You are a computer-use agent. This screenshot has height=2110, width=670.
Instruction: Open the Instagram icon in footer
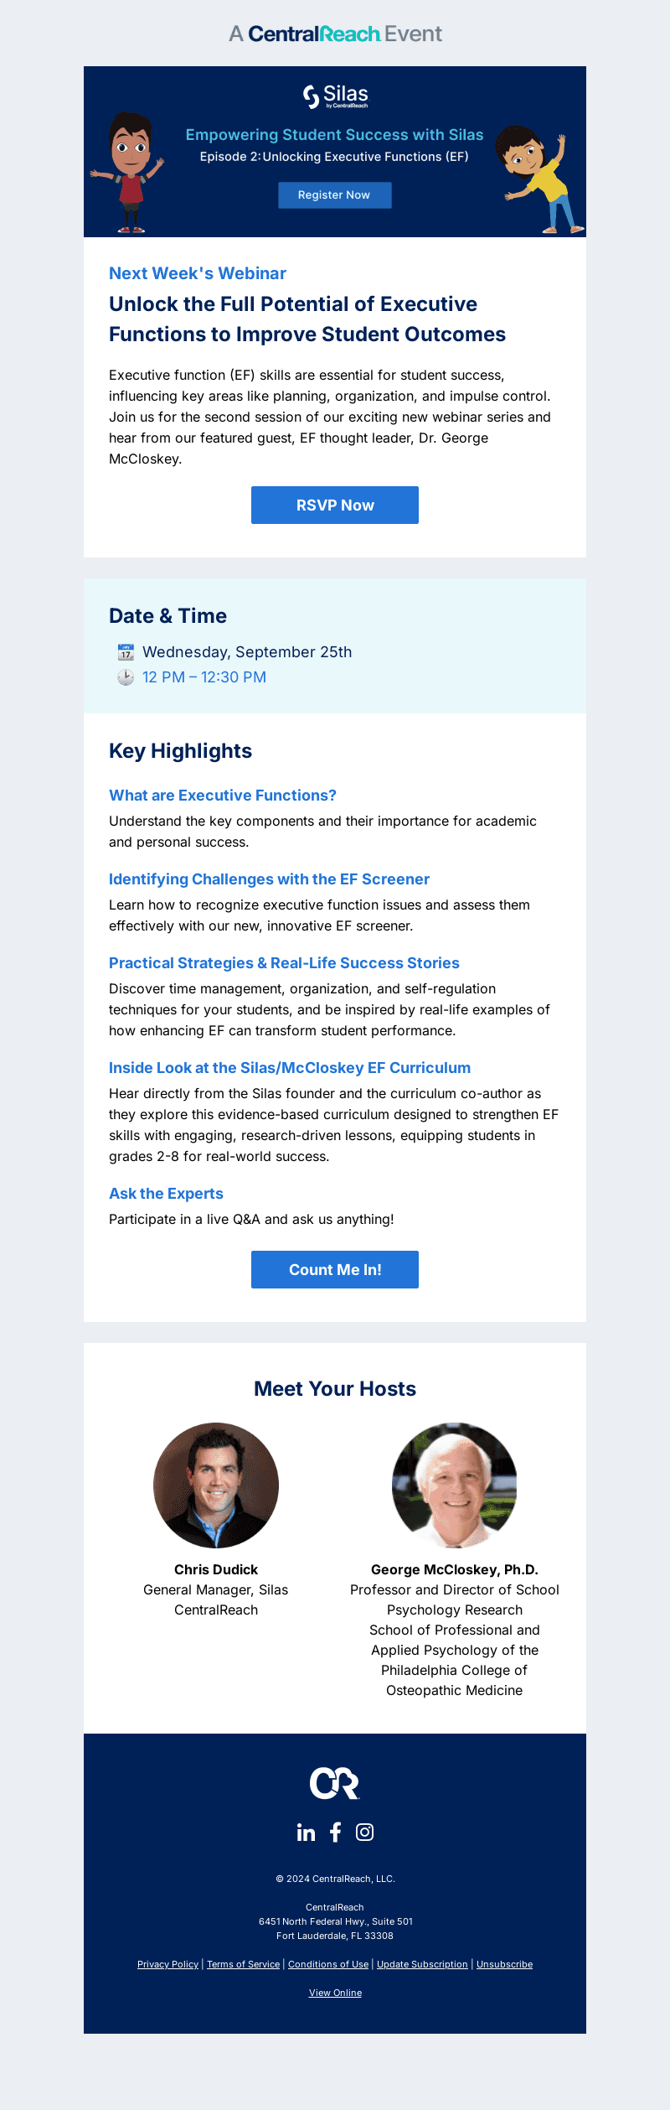coord(364,1833)
